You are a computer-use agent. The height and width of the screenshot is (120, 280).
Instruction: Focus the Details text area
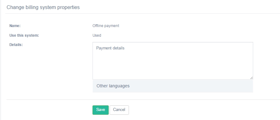tap(173, 61)
